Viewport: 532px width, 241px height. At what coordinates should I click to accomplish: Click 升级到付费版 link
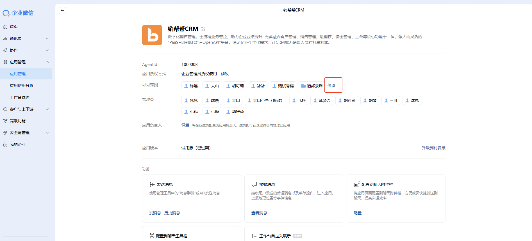click(x=433, y=148)
